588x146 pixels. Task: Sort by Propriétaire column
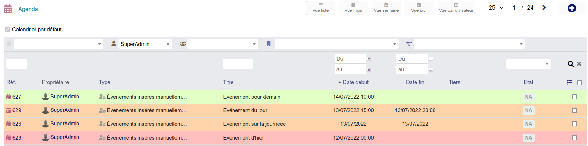(x=55, y=82)
